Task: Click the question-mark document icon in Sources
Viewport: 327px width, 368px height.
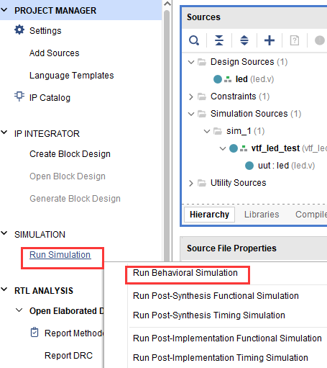Action: tap(295, 40)
